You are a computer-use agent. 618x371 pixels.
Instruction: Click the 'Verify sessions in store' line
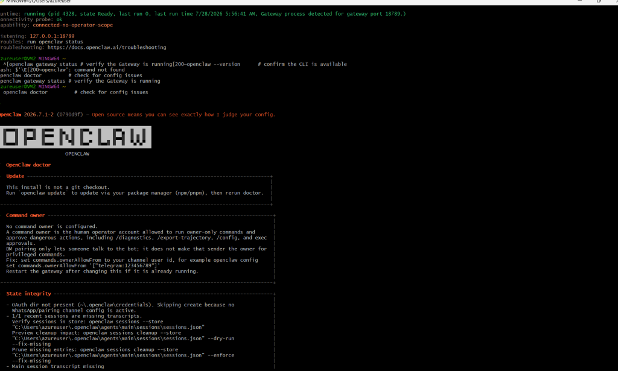88,322
